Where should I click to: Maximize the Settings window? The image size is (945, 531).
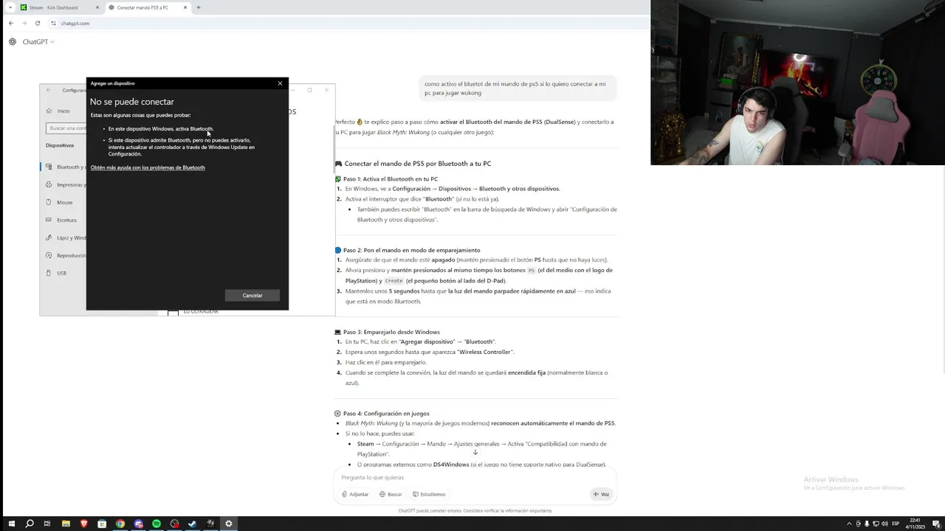pyautogui.click(x=309, y=90)
